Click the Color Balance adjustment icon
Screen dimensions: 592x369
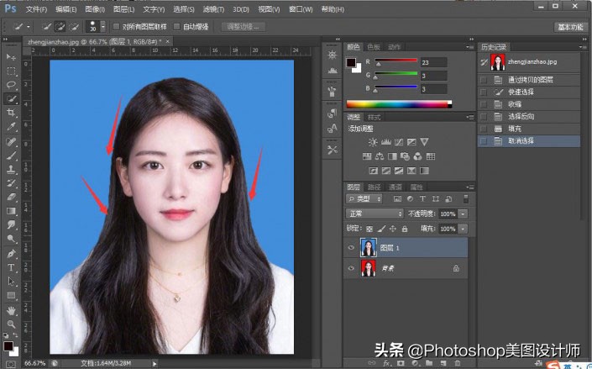click(x=380, y=156)
